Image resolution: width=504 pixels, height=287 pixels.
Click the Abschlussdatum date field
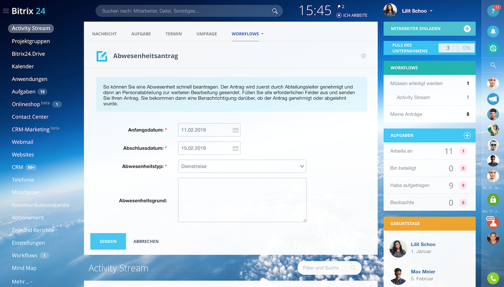pyautogui.click(x=209, y=148)
